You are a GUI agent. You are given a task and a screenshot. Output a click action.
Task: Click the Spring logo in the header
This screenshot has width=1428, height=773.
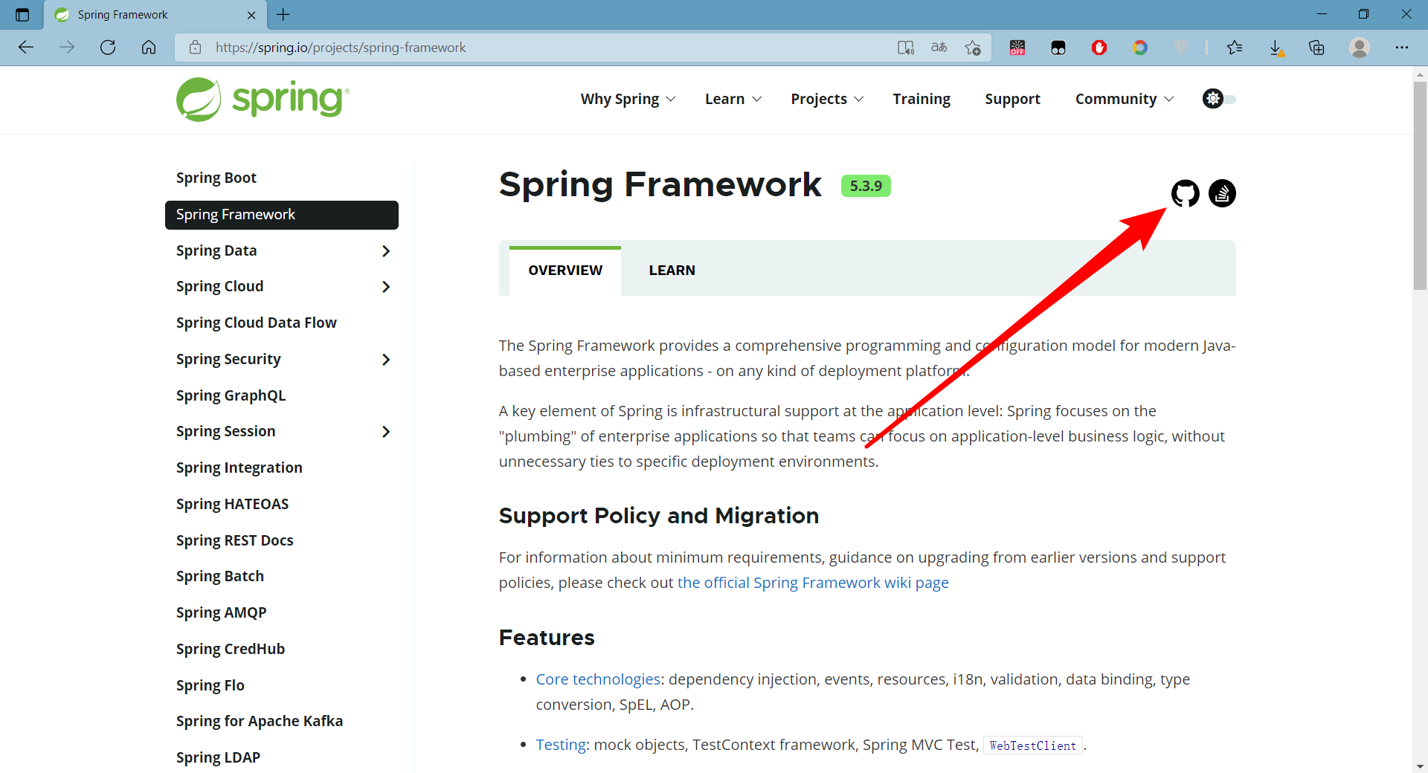[262, 99]
